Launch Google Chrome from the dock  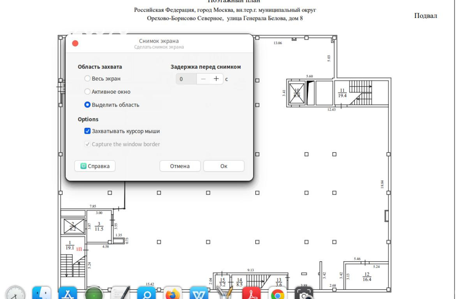(x=277, y=293)
